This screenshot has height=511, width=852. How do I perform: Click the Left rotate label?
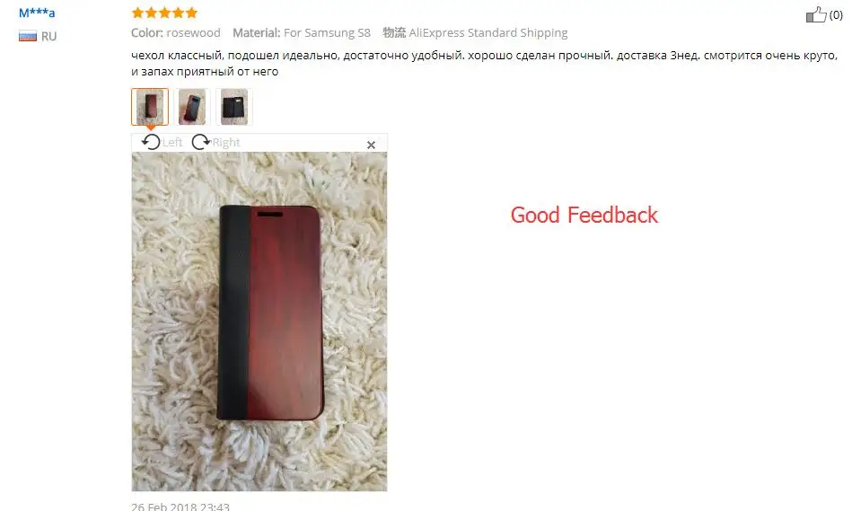(x=172, y=143)
